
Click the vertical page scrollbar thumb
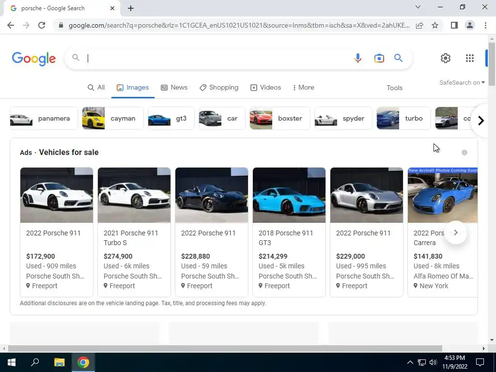492,64
